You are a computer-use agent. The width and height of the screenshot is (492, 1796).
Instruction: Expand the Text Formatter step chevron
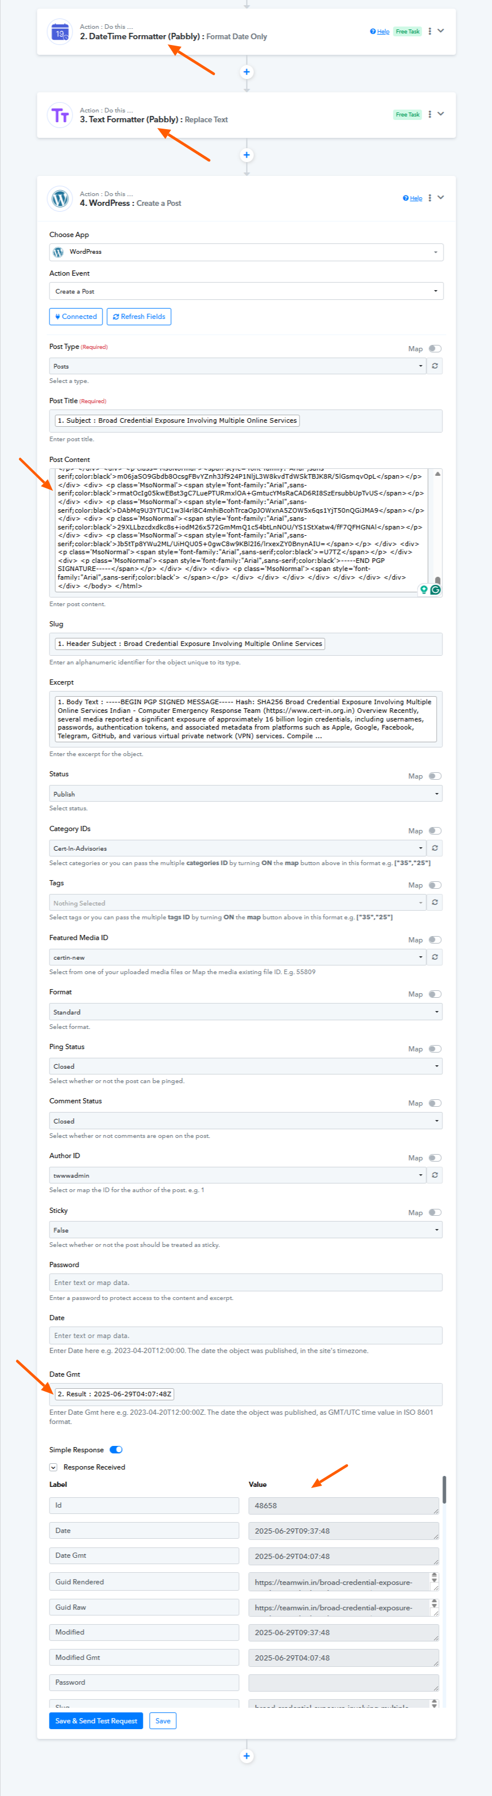(440, 114)
